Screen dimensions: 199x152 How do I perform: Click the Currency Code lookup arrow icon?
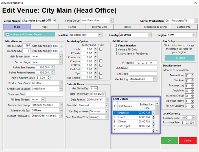(193, 117)
